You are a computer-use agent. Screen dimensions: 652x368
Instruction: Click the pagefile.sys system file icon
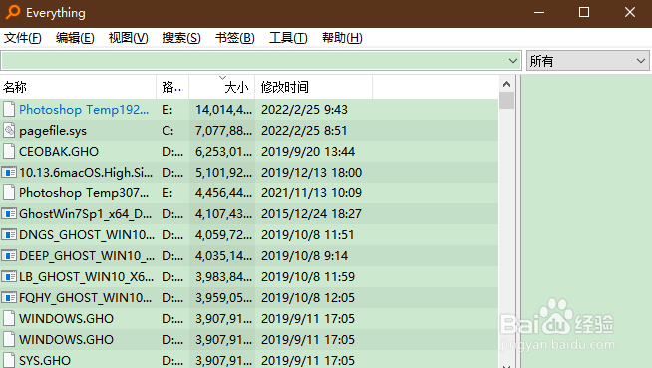(x=9, y=131)
